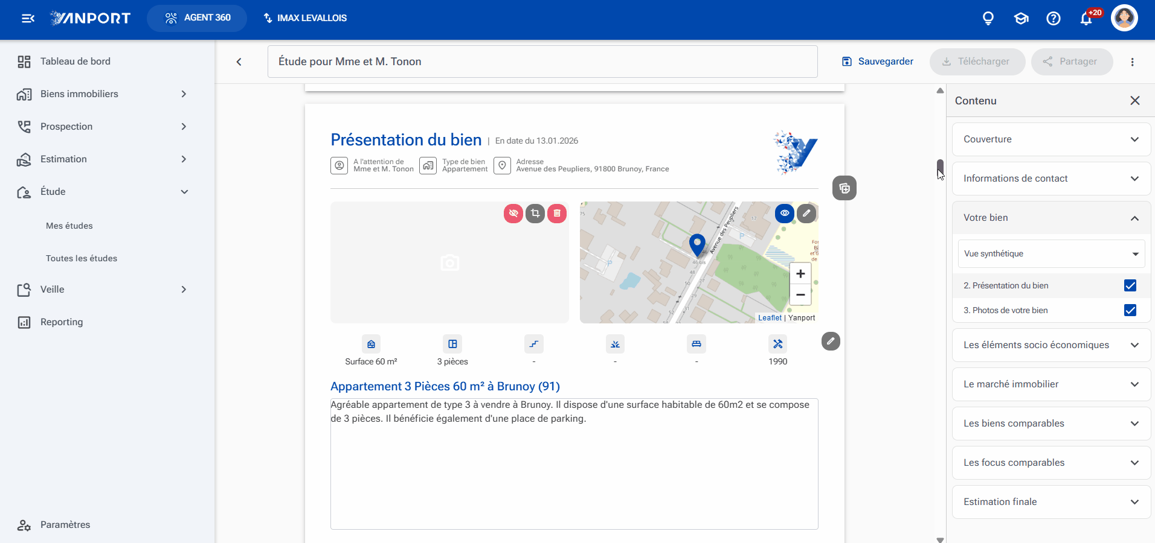
Task: Expand the Couverture section
Action: 1051,139
